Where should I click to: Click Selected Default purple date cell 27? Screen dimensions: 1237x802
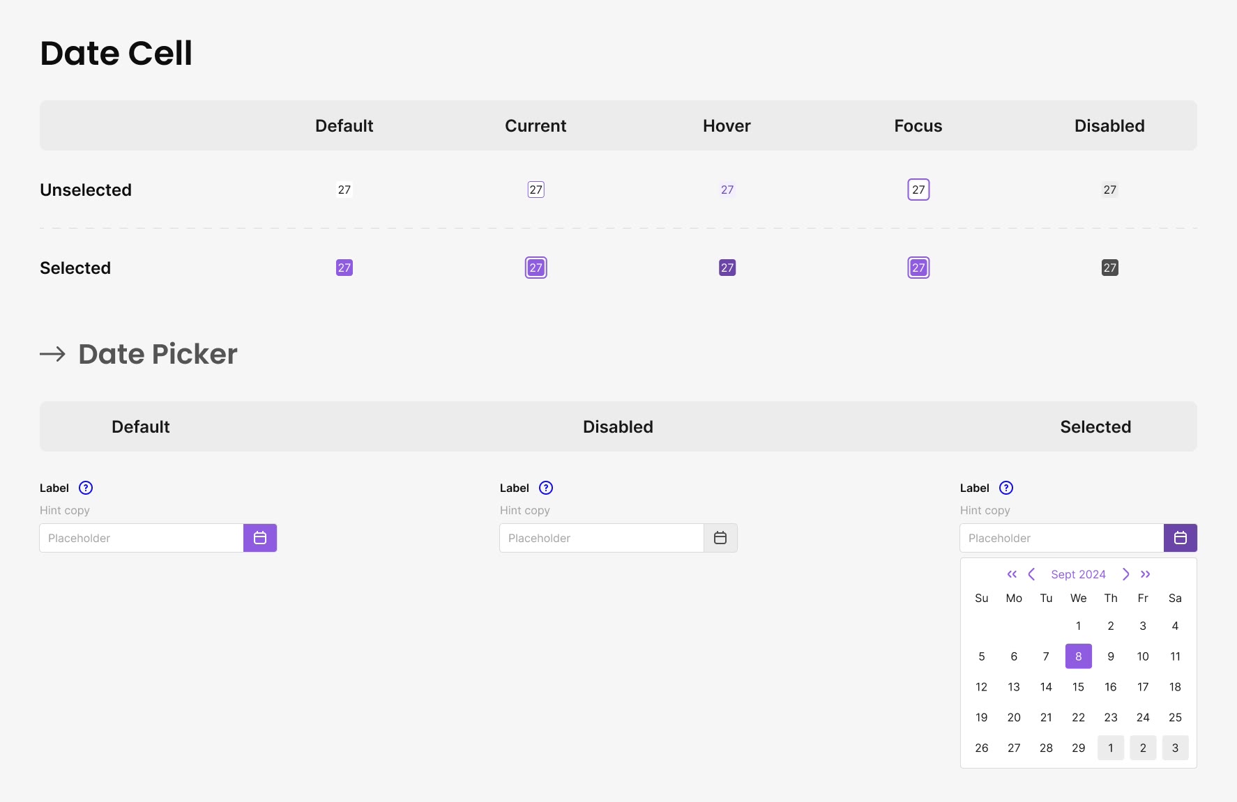coord(344,268)
